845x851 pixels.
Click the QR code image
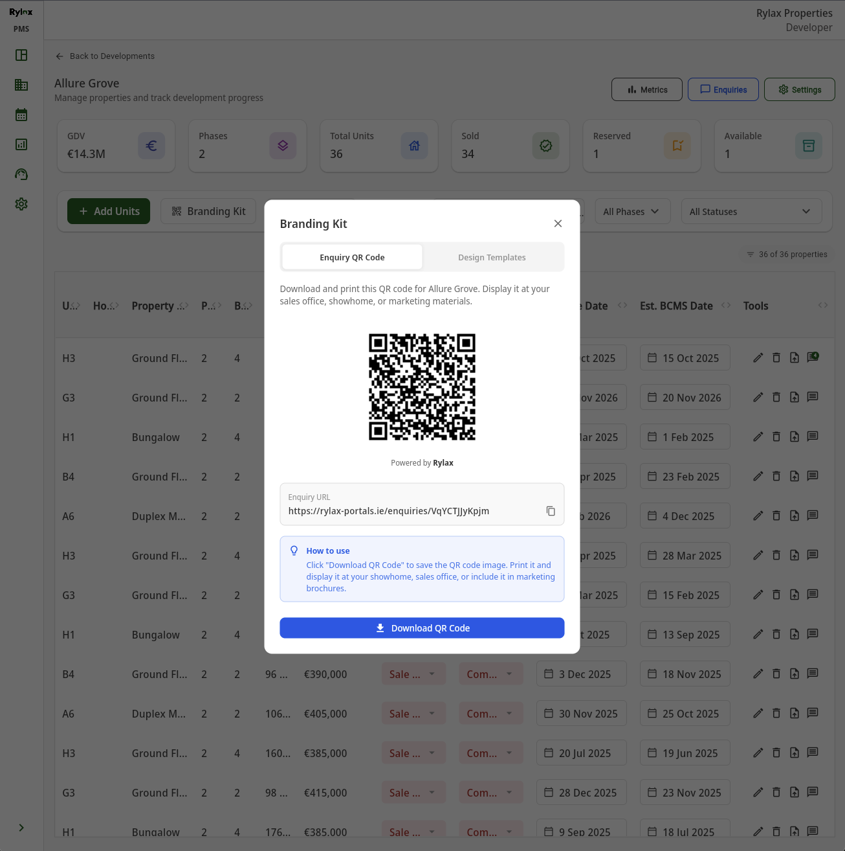pyautogui.click(x=422, y=387)
